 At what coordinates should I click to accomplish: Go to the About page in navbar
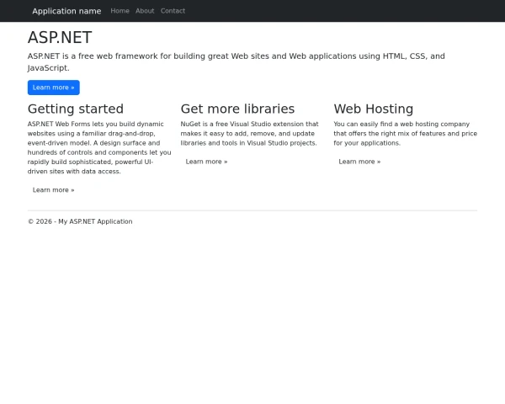pos(145,11)
